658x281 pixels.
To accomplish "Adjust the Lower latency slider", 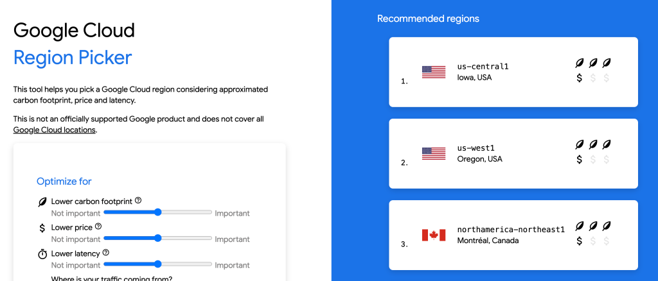I will pyautogui.click(x=158, y=264).
